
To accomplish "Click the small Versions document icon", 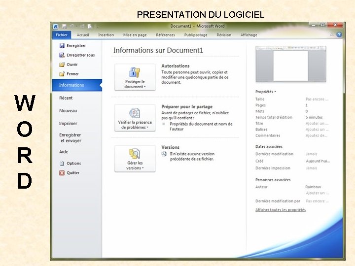I will 164,154.
